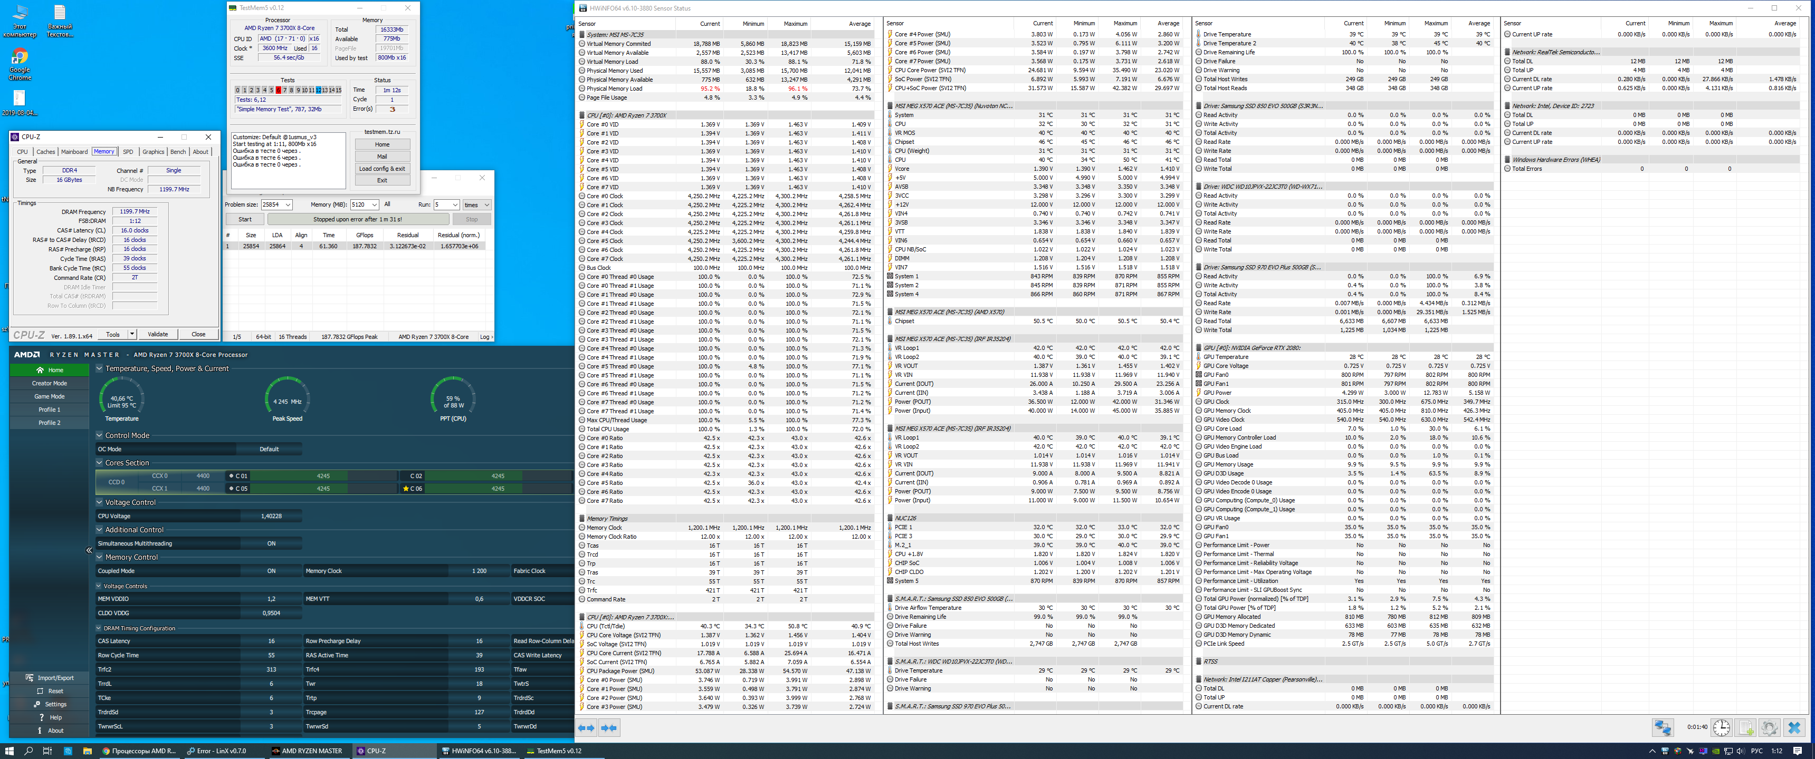Open File Explorer from the taskbar
This screenshot has height=759, width=1815.
point(88,751)
